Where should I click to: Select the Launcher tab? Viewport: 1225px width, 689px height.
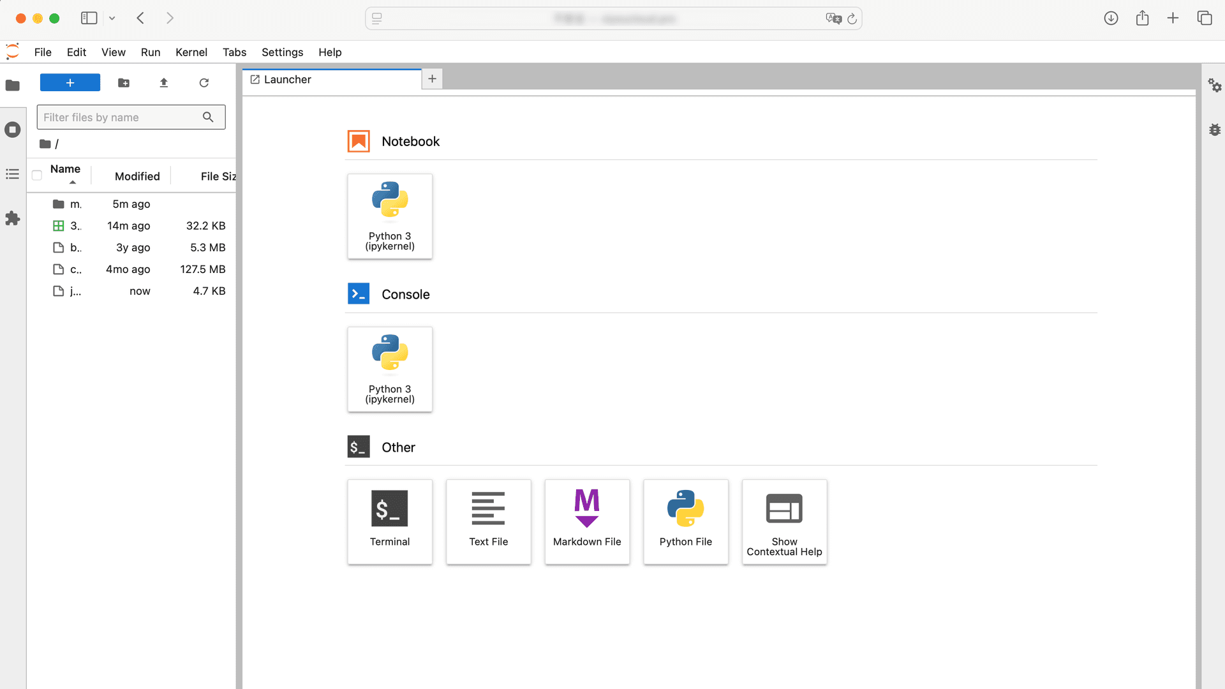[288, 80]
